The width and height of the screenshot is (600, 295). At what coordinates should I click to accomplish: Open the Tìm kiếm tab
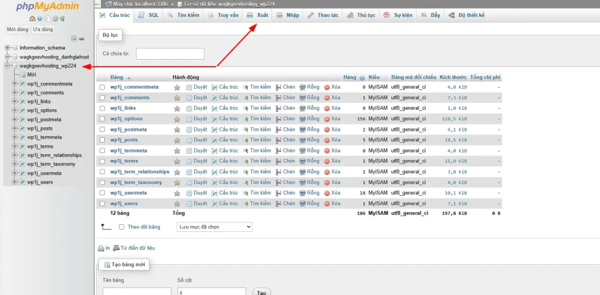pos(183,15)
